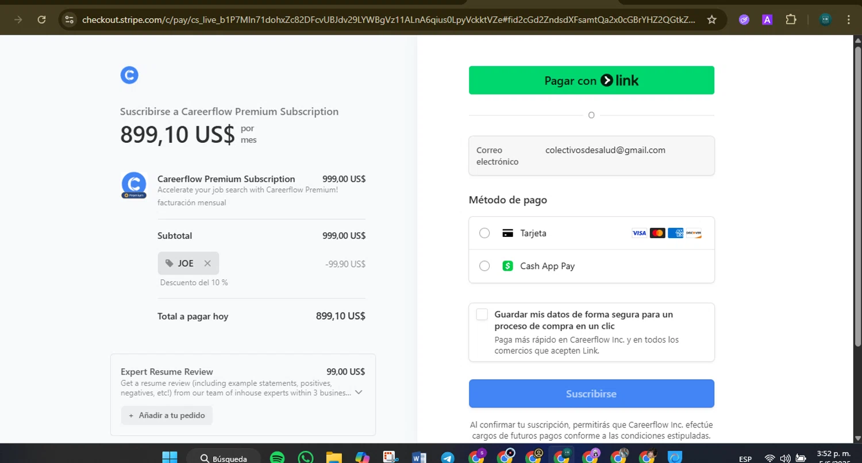
Task: Click the blue Suscribirse button
Action: (x=591, y=394)
